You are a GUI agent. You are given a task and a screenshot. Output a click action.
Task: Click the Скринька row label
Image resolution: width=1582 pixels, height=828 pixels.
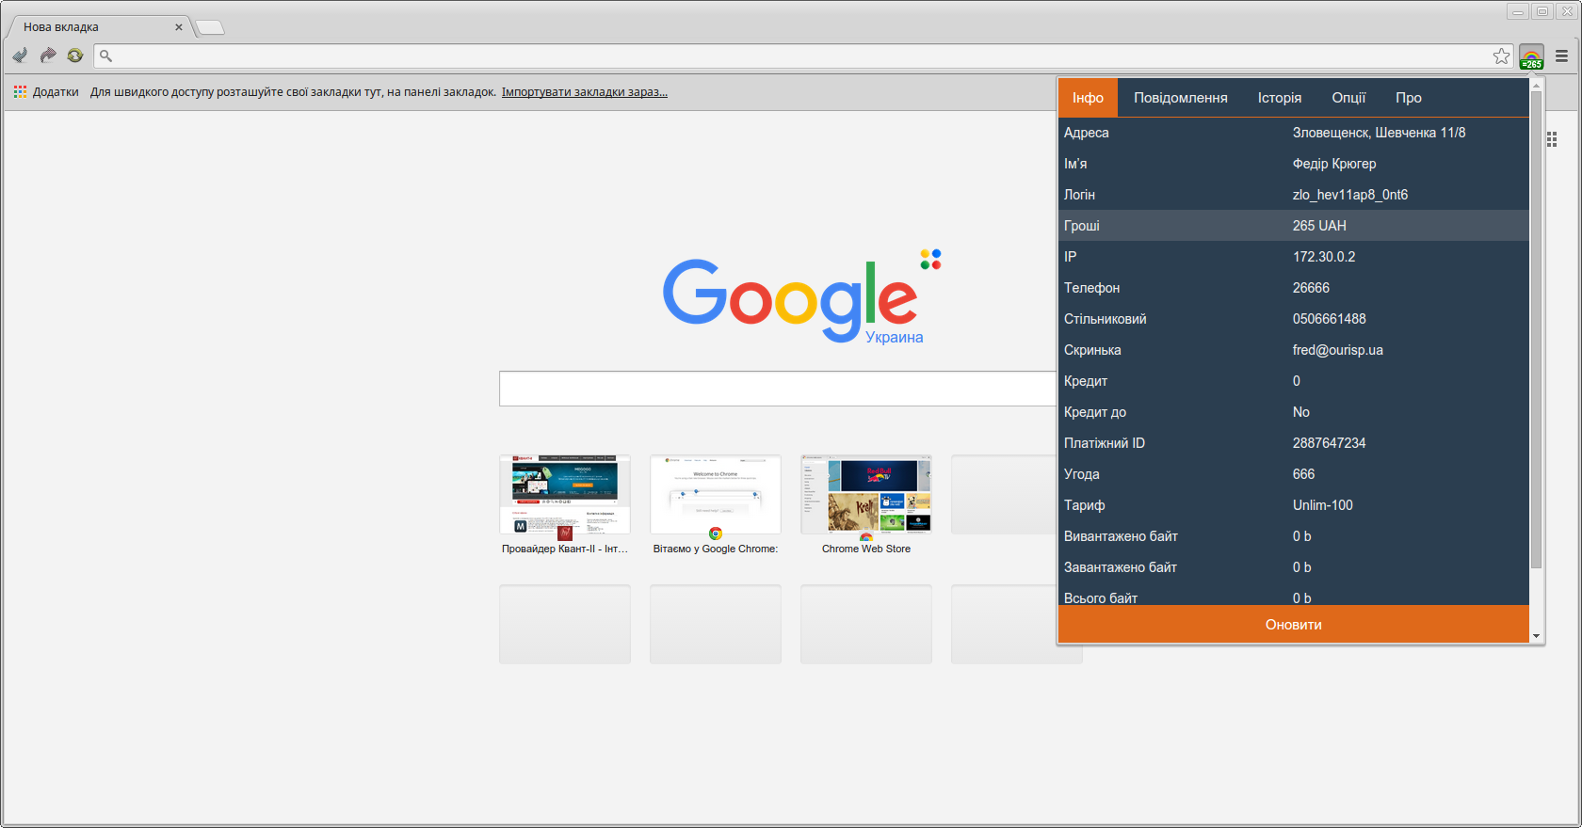point(1092,350)
